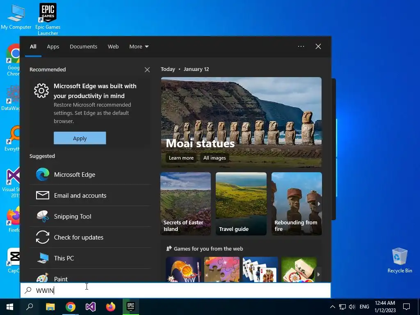Viewport: 420px width, 315px height.
Task: Open Secrets of Easter Island card
Action: [186, 204]
